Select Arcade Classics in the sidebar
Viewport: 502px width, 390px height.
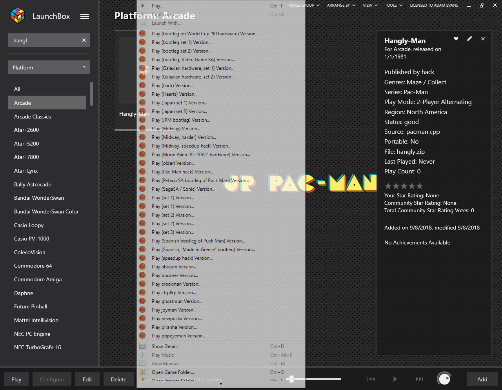pos(47,117)
